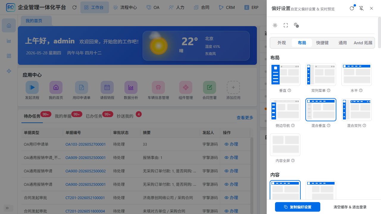The height and width of the screenshot is (214, 381).
Task: Open the 请假销假 app icon
Action: pyautogui.click(x=107, y=87)
